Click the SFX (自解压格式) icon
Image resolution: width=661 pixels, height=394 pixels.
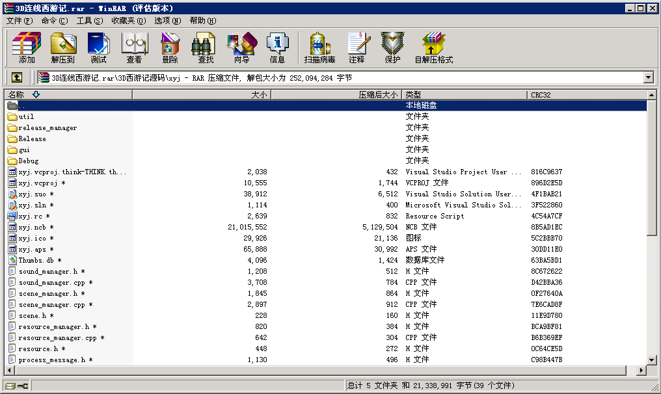click(433, 48)
